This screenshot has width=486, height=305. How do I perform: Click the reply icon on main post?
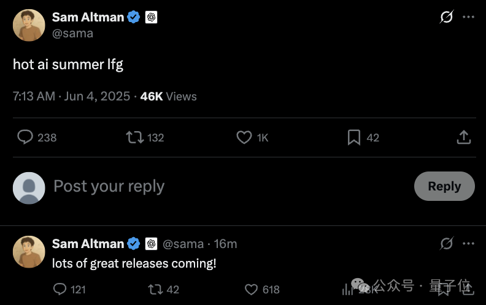click(25, 137)
